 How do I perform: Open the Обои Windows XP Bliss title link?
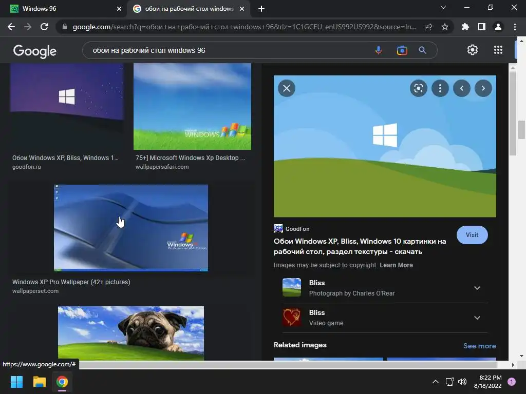point(360,246)
